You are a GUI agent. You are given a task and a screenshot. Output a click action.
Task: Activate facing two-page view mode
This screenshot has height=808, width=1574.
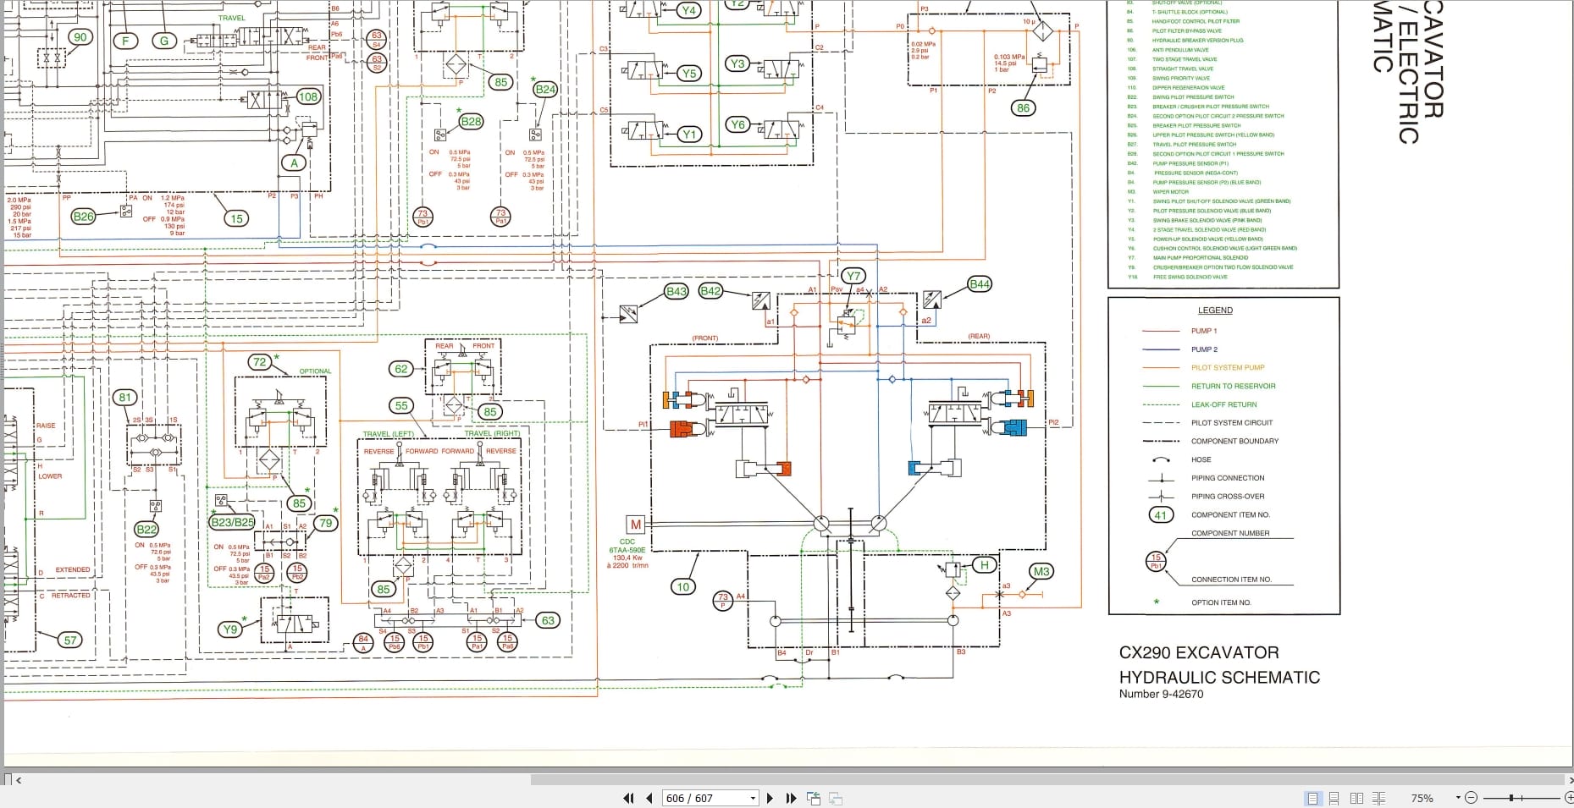pyautogui.click(x=1355, y=798)
